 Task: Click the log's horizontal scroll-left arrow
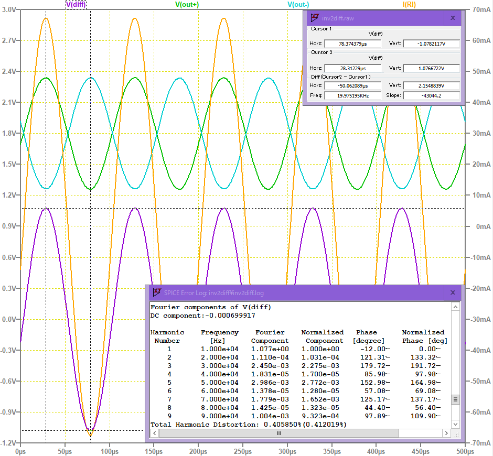(154, 433)
